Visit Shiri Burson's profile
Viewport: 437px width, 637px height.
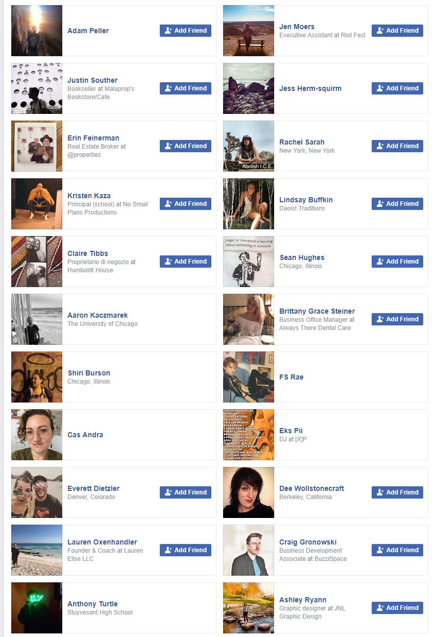pos(89,373)
